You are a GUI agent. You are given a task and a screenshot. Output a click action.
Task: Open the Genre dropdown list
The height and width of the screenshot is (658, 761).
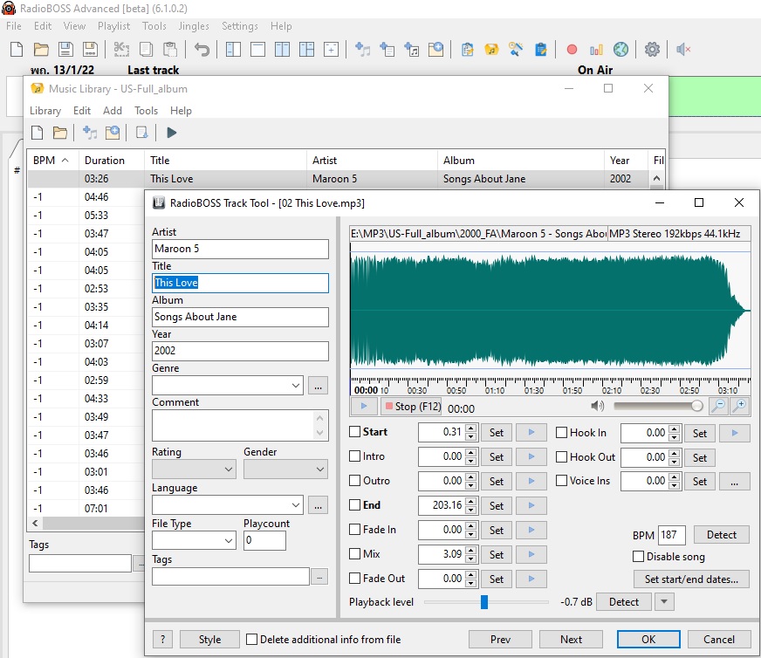(295, 385)
